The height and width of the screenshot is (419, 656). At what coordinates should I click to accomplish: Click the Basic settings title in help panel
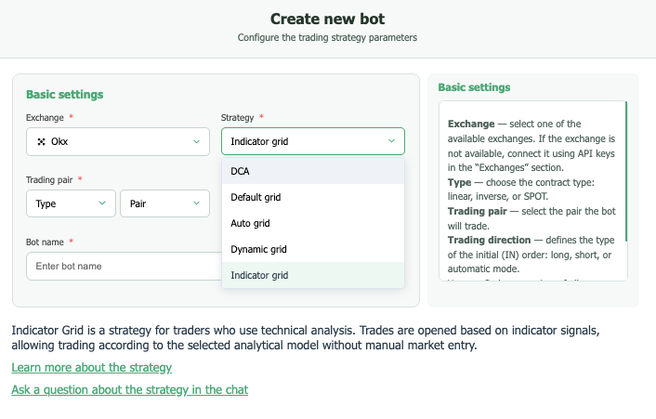[474, 87]
